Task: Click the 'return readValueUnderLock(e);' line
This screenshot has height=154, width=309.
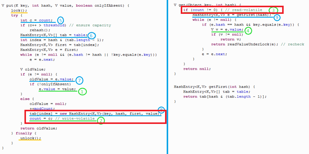Action: (247, 45)
